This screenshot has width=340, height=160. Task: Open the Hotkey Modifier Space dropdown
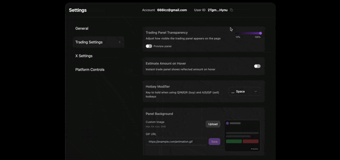tap(244, 91)
